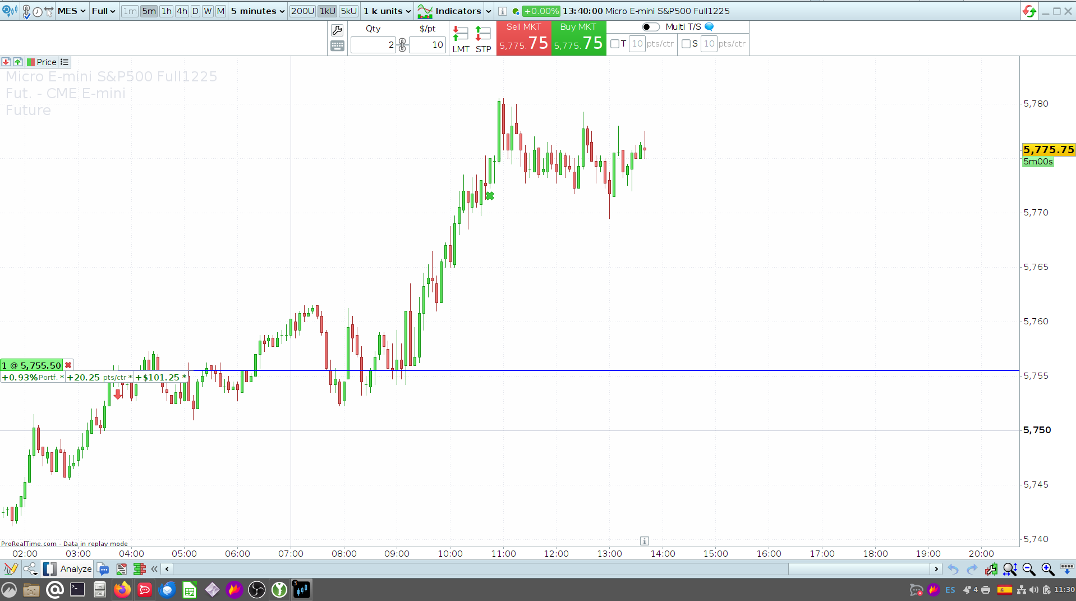Open Thunderbird from the taskbar

click(x=167, y=590)
